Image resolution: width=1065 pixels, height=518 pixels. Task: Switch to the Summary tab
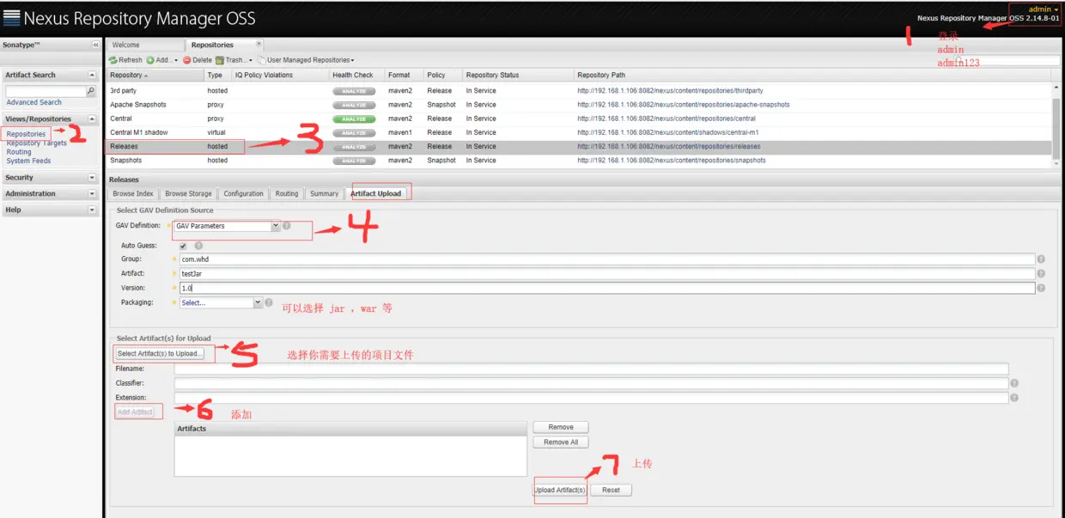coord(324,193)
